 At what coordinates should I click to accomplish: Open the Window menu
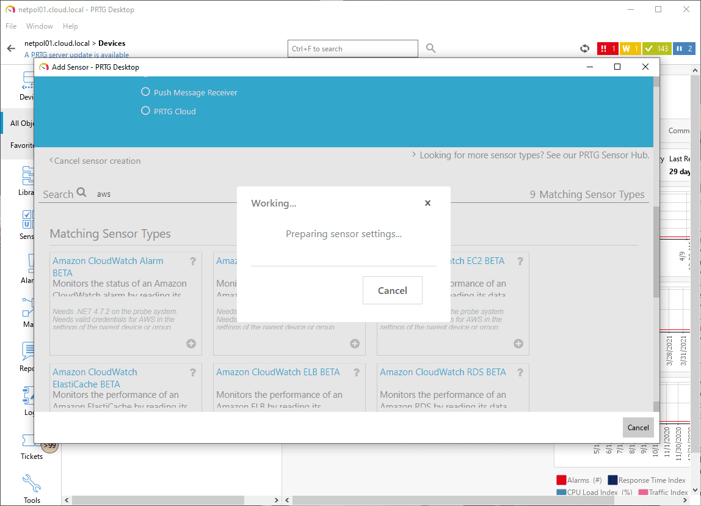(x=39, y=26)
